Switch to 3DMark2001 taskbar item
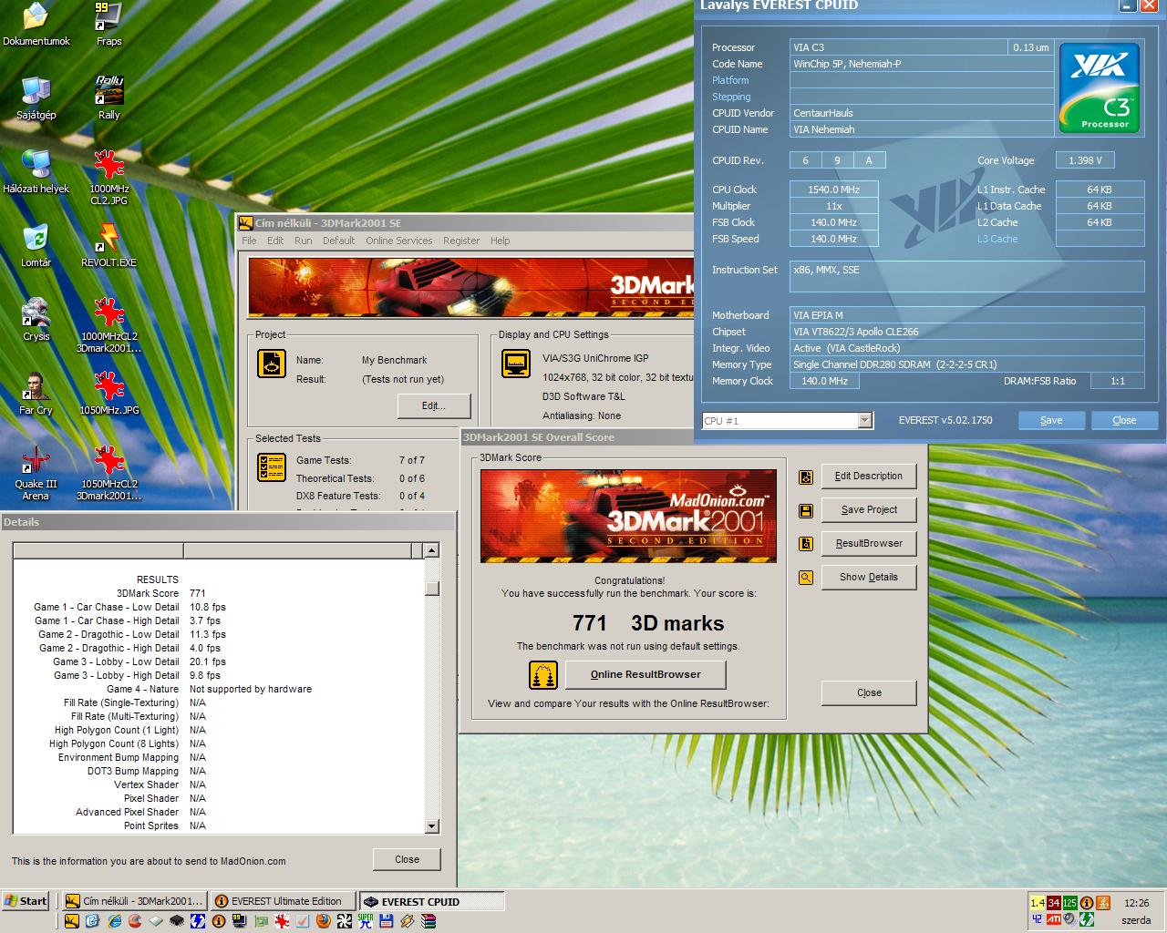Screen dimensions: 1167x933 click(x=134, y=901)
